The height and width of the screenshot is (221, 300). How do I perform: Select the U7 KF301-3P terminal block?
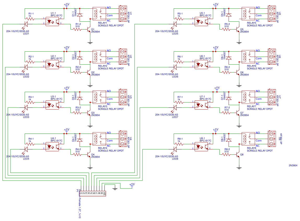tap(271, 97)
